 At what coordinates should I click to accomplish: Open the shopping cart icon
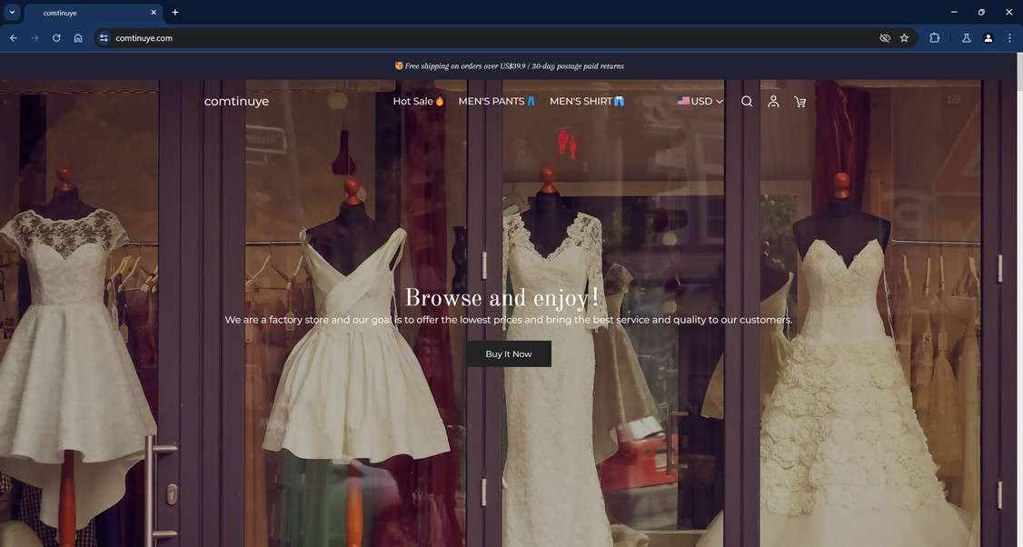click(800, 102)
